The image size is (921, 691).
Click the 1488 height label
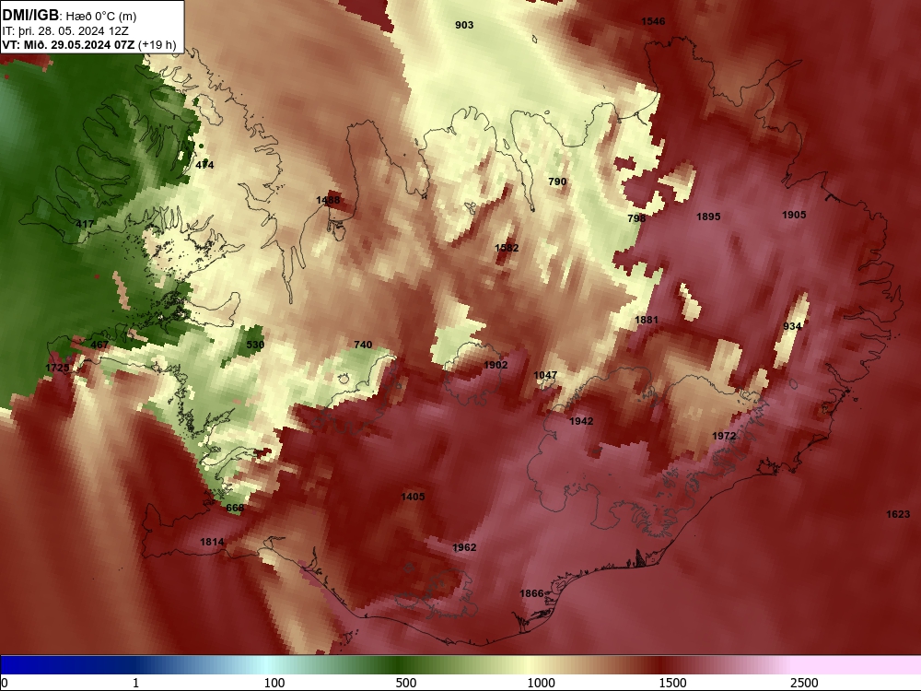click(x=328, y=200)
